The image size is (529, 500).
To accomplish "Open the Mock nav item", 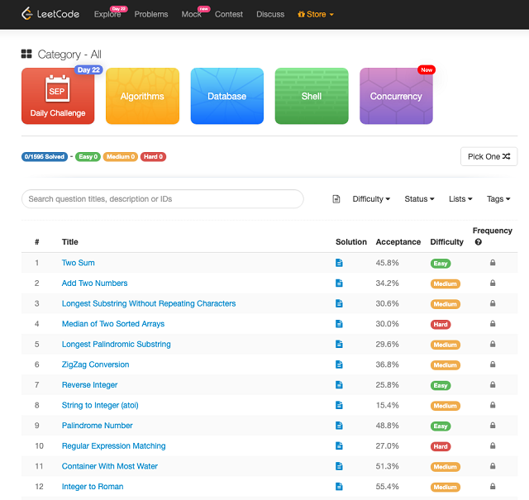I will pyautogui.click(x=191, y=14).
